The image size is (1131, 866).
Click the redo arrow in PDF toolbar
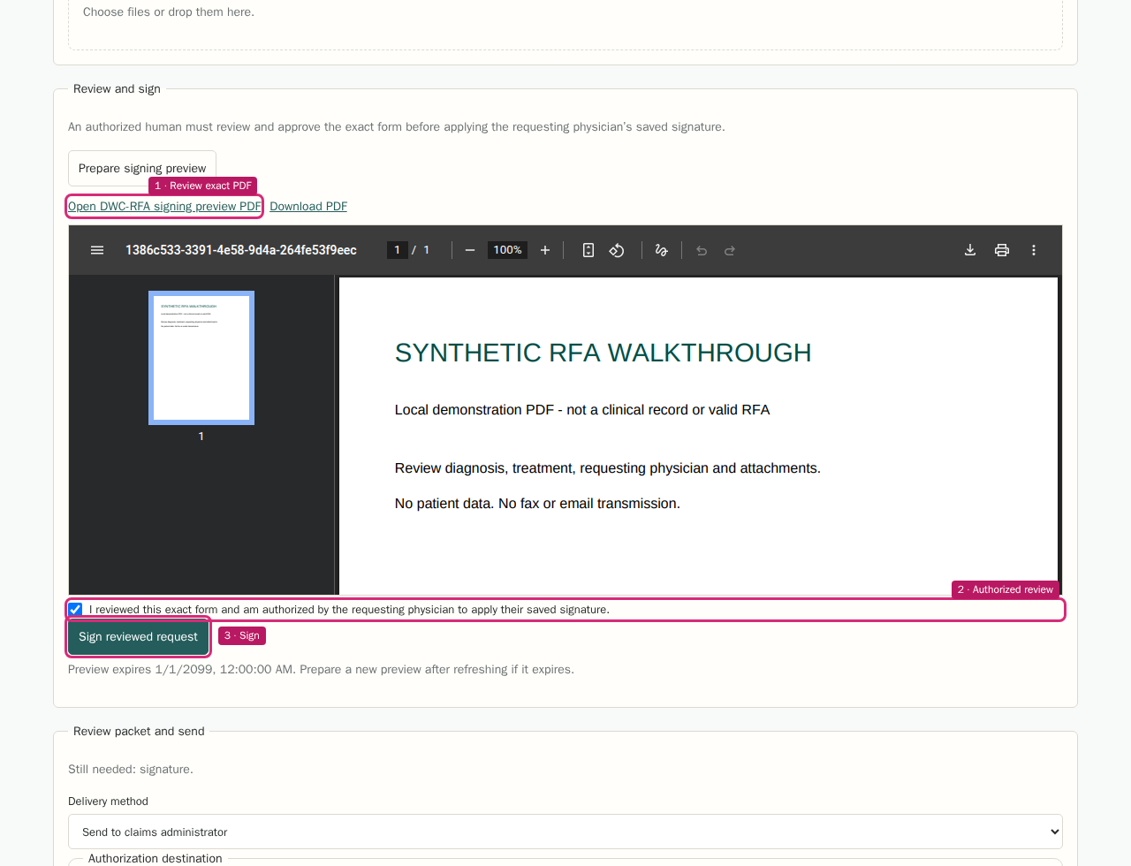click(730, 250)
